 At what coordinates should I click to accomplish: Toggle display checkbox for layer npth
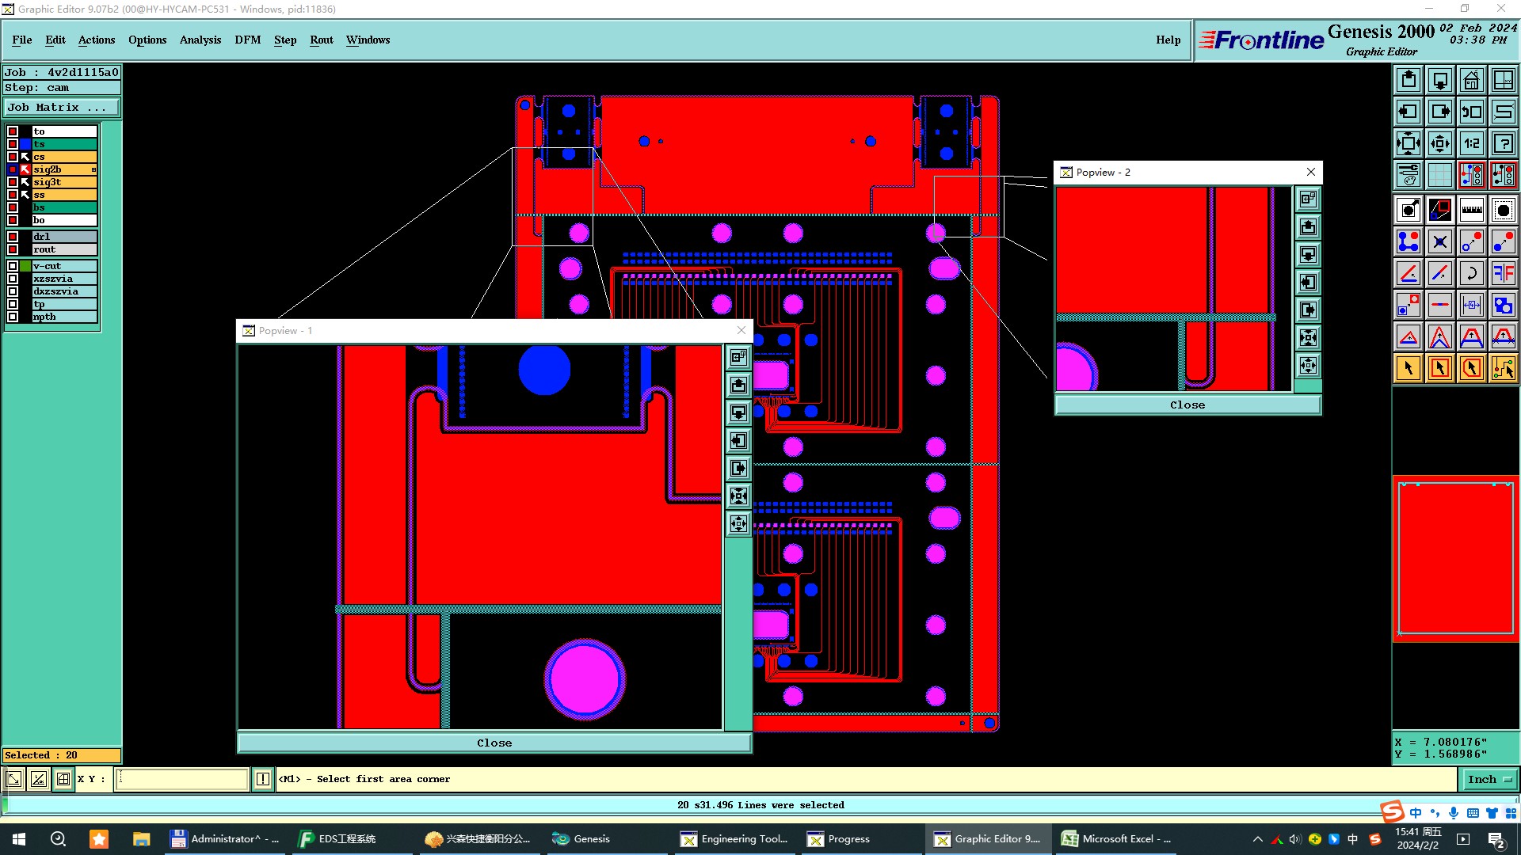[13, 317]
